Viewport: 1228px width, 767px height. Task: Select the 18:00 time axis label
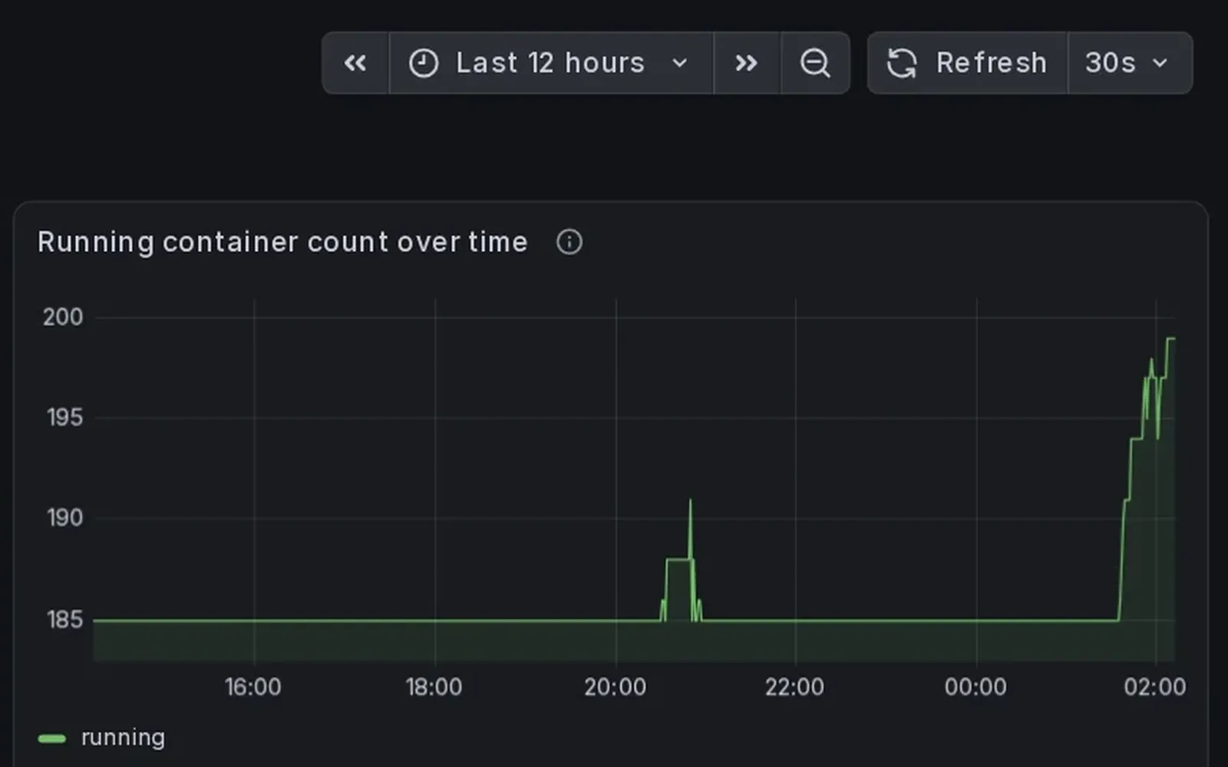[434, 686]
